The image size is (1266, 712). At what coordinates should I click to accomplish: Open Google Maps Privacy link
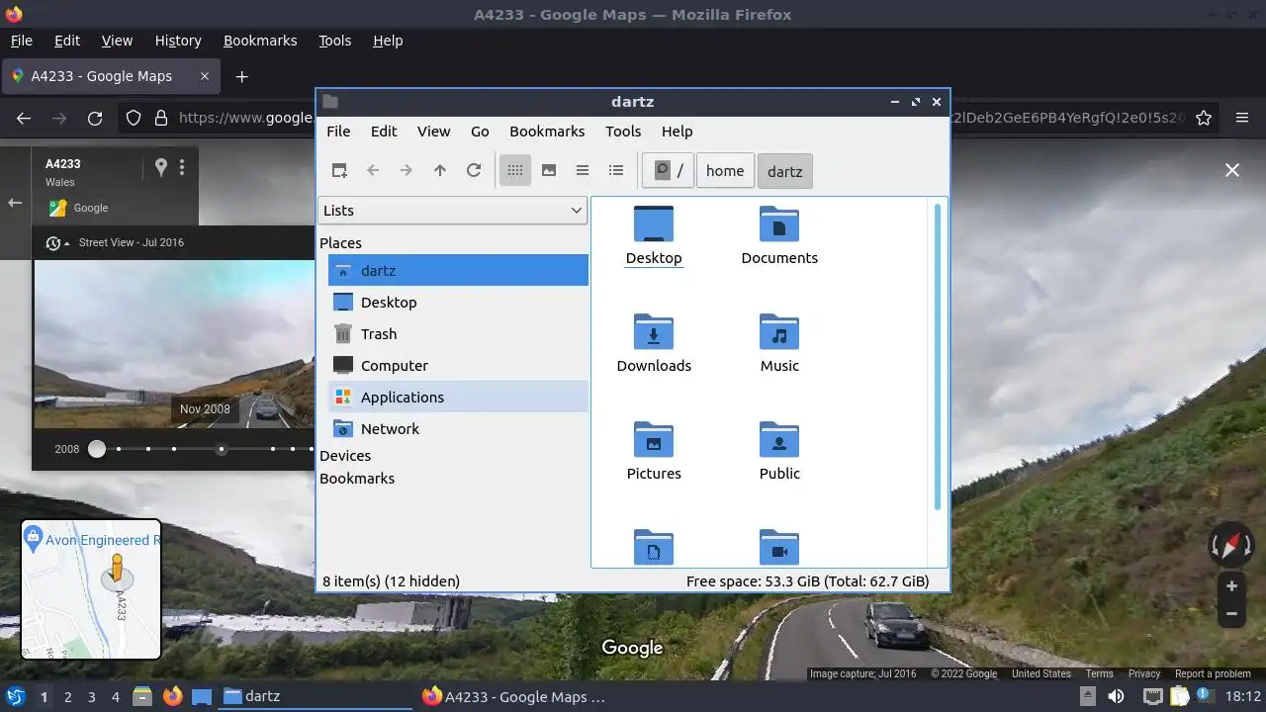(x=1144, y=673)
